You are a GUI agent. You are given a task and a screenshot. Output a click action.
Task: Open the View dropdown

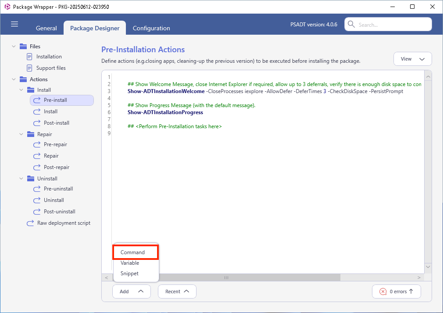pyautogui.click(x=412, y=59)
